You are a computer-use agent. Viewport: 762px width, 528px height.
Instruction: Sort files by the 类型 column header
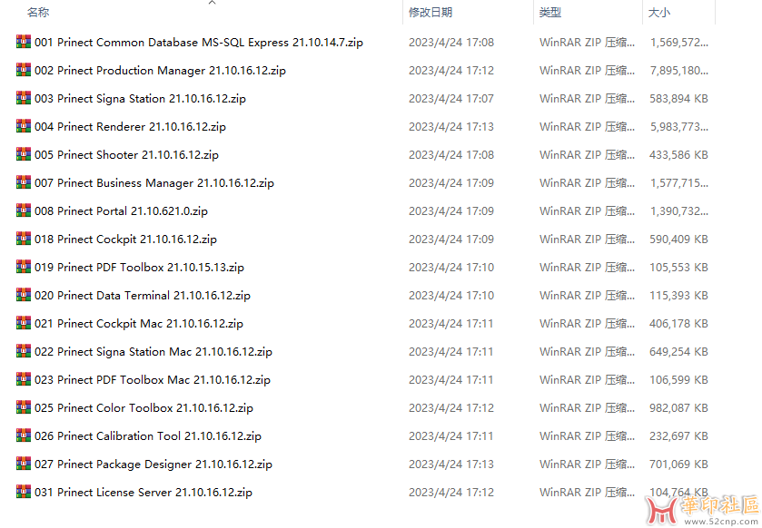tap(550, 12)
